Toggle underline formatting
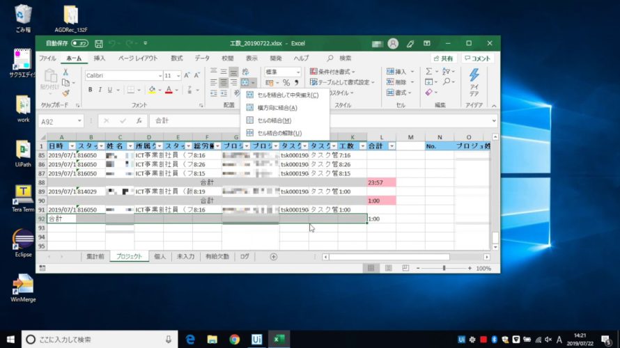Screen dimensions: 620x348 [110, 90]
